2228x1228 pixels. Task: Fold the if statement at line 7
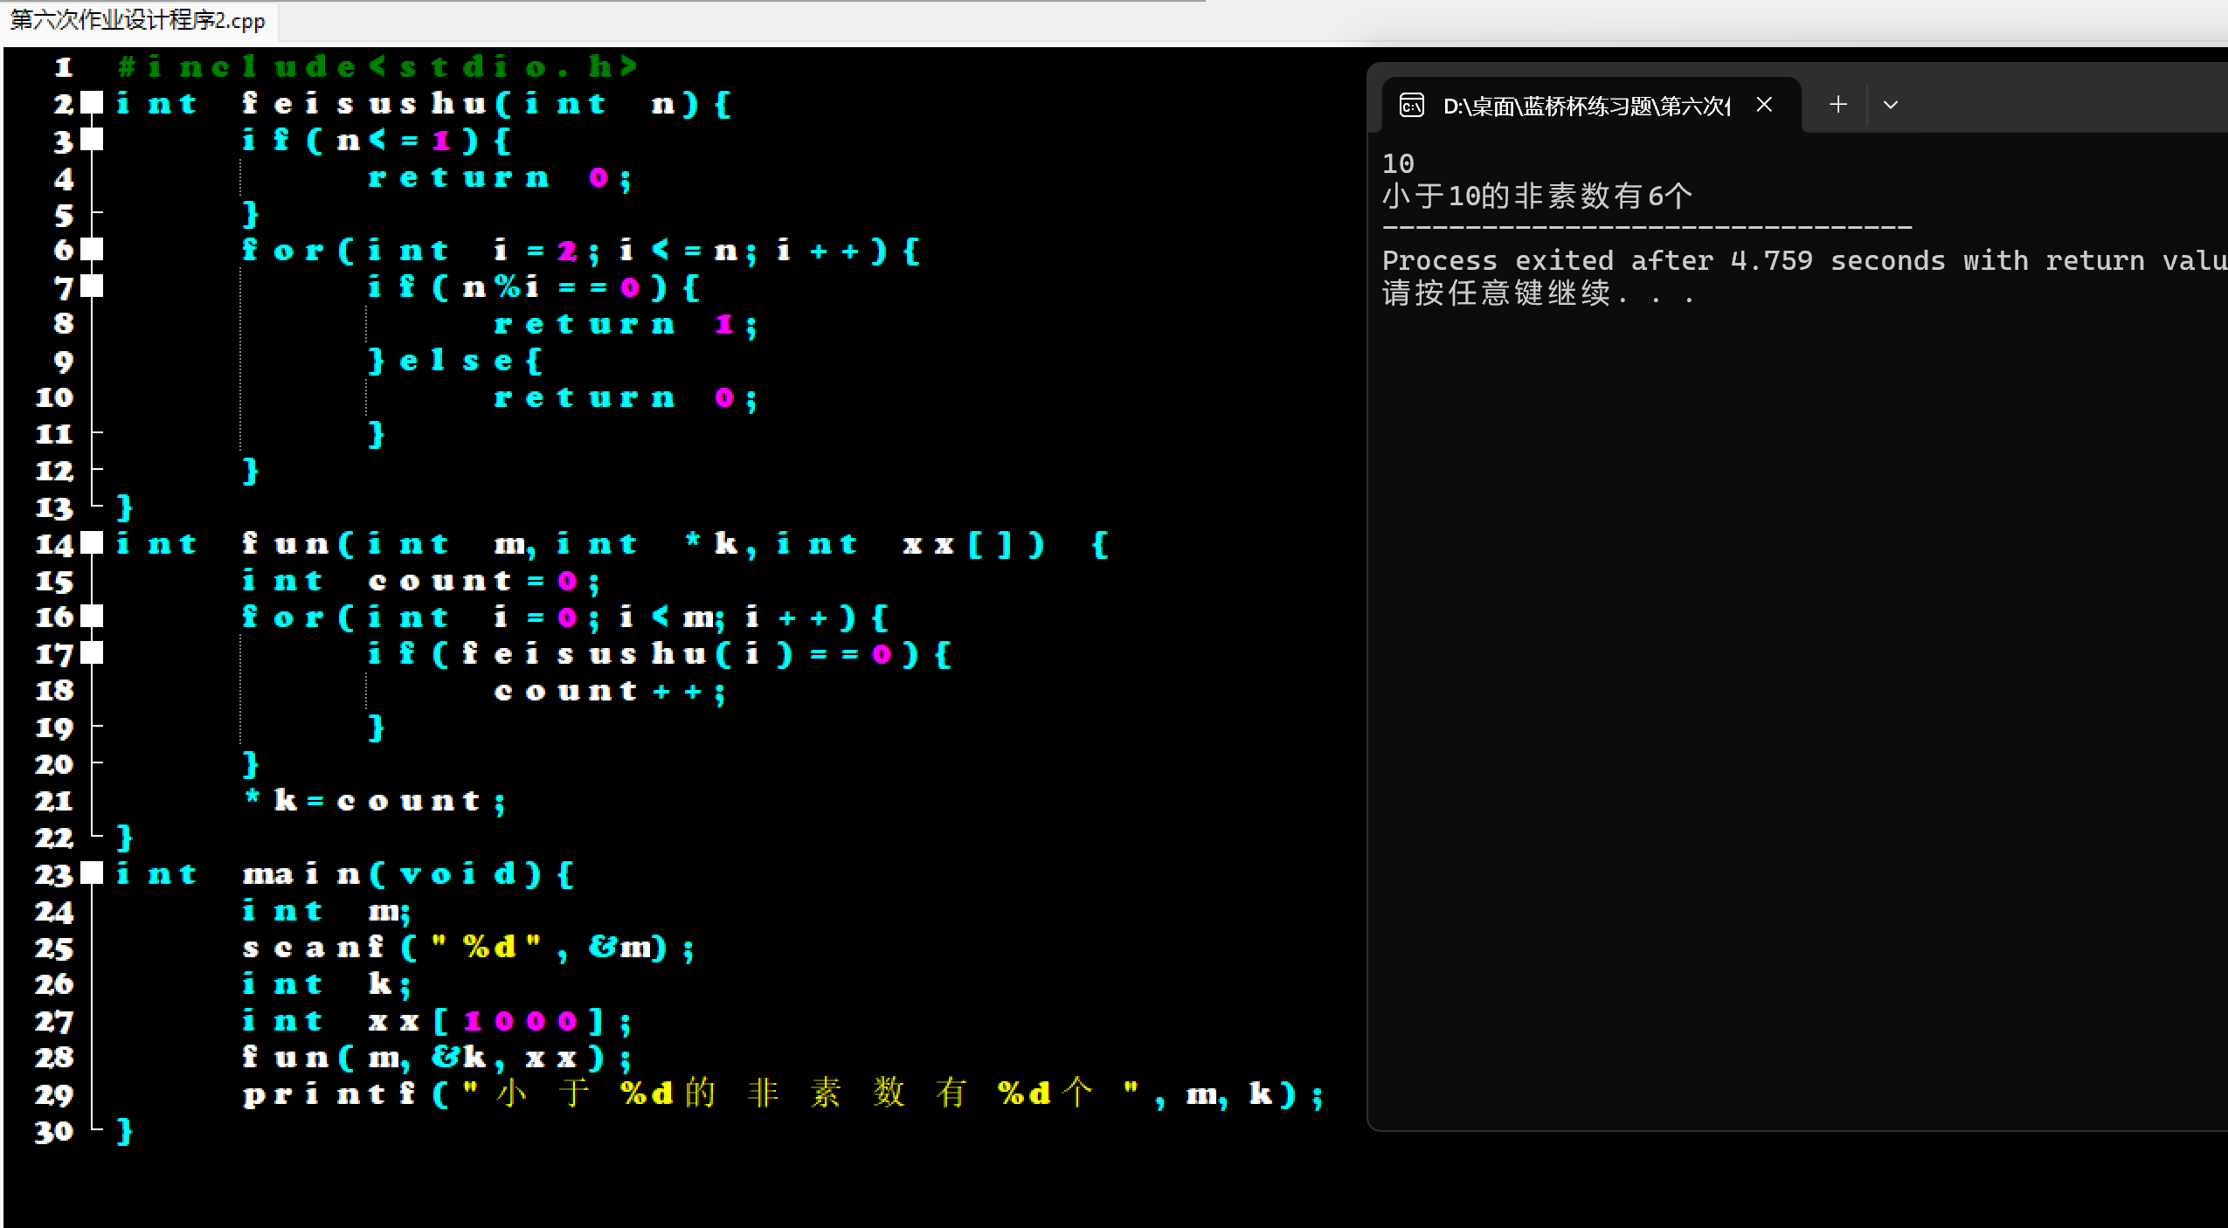93,286
